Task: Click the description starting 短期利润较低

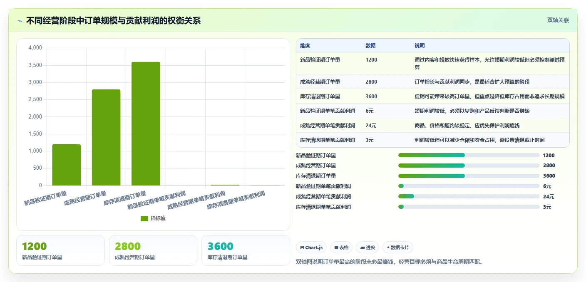Action: [472, 111]
